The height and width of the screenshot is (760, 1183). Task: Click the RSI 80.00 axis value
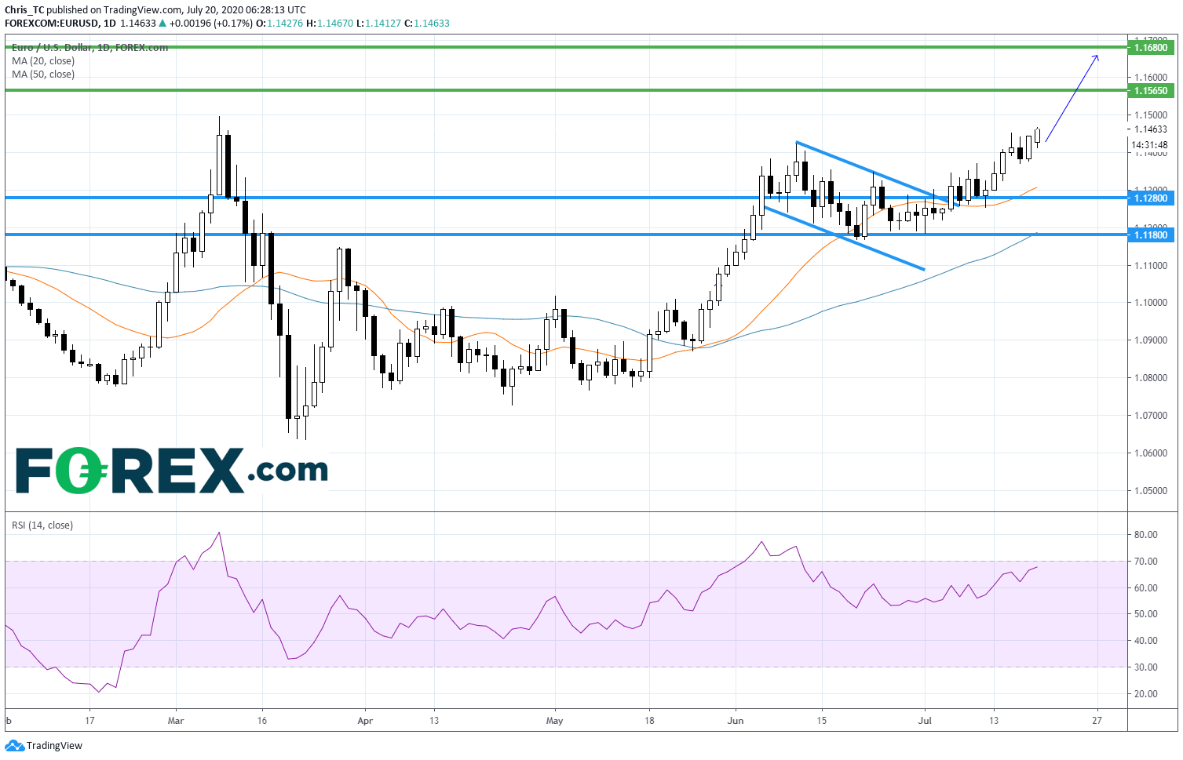point(1146,535)
